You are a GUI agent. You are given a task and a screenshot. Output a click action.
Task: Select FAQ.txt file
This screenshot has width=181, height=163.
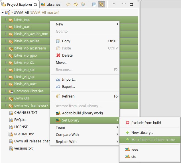tap(20, 120)
